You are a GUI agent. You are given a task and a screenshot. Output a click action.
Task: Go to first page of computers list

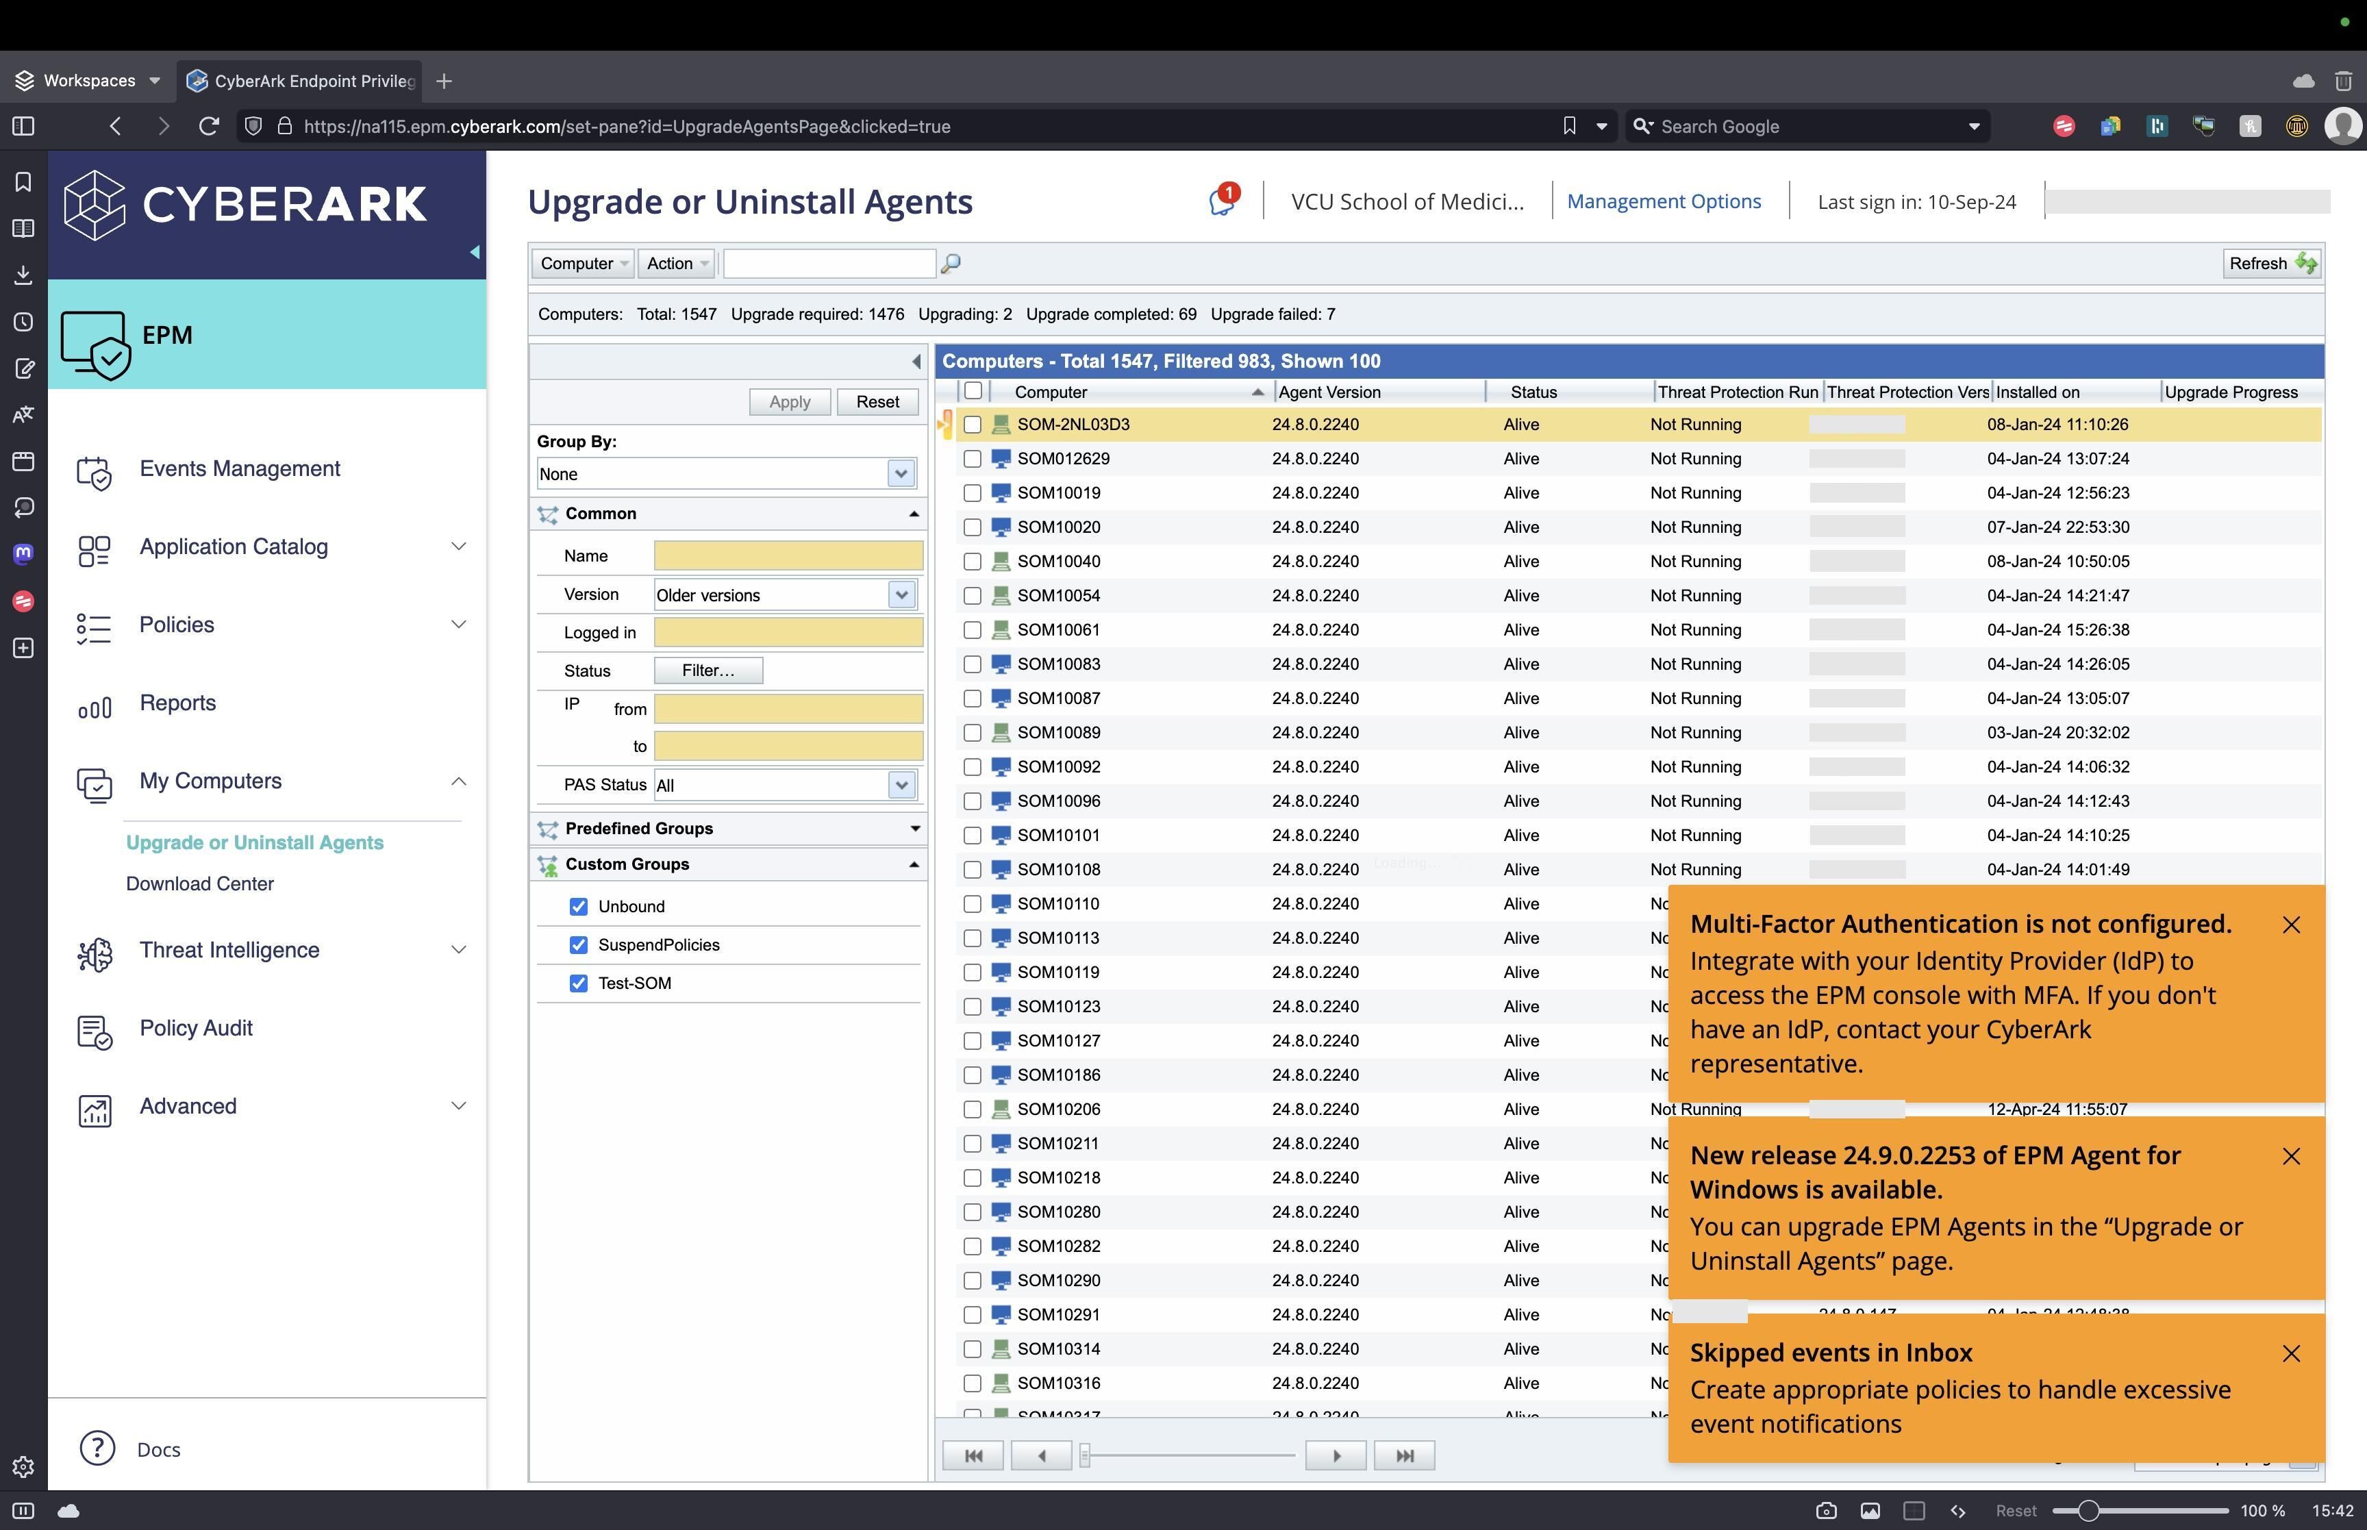[973, 1455]
